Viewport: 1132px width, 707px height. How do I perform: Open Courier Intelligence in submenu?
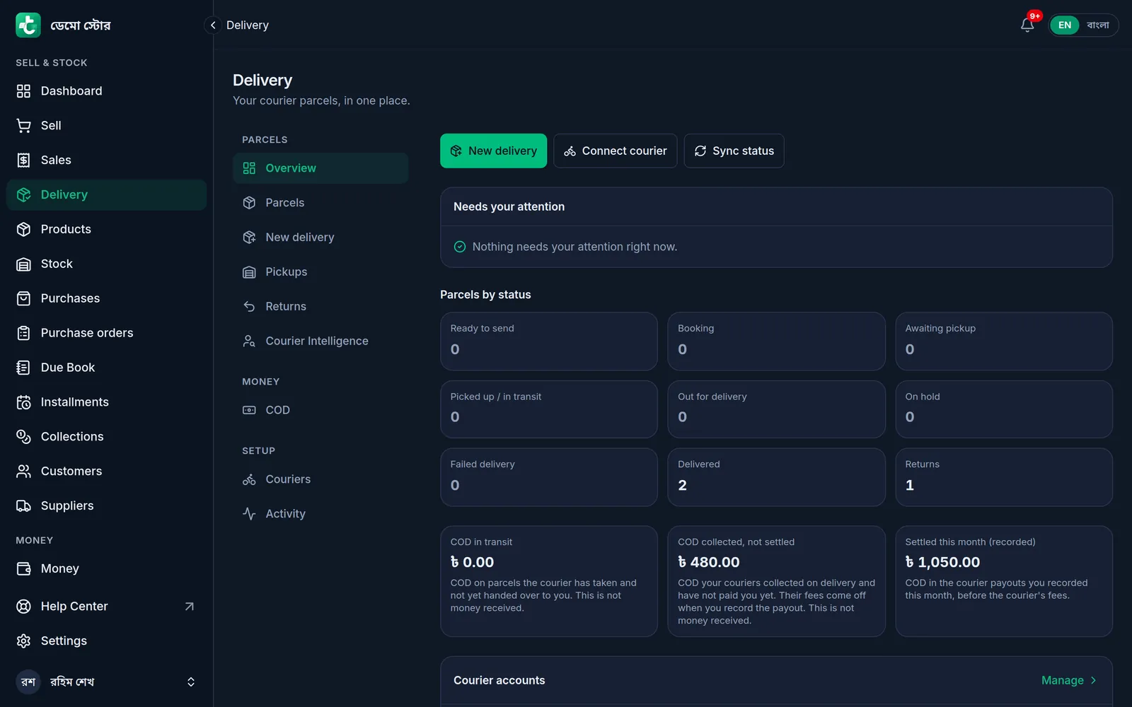click(320, 341)
